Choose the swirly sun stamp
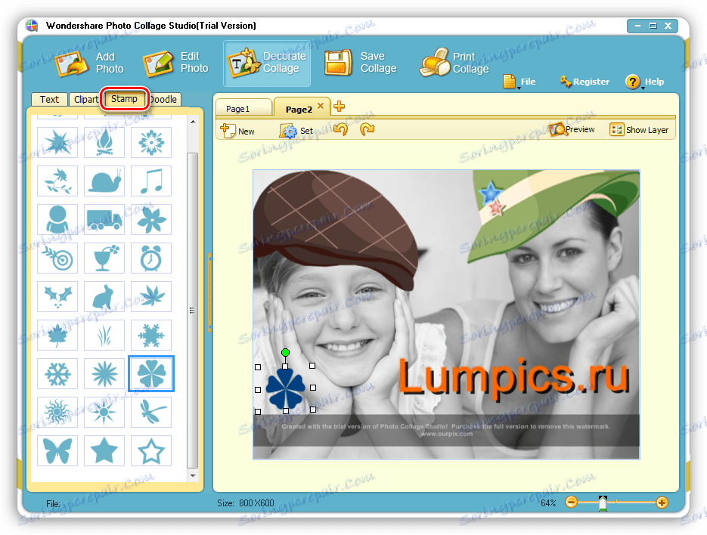The image size is (707, 535). pyautogui.click(x=57, y=412)
